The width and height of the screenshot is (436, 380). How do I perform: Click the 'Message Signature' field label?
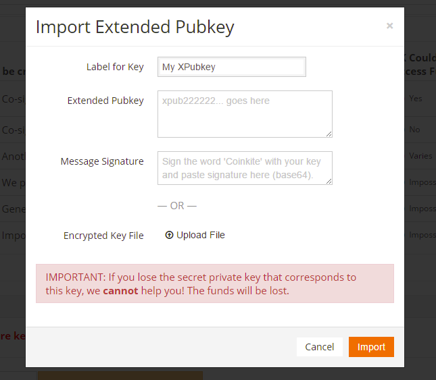click(x=102, y=161)
